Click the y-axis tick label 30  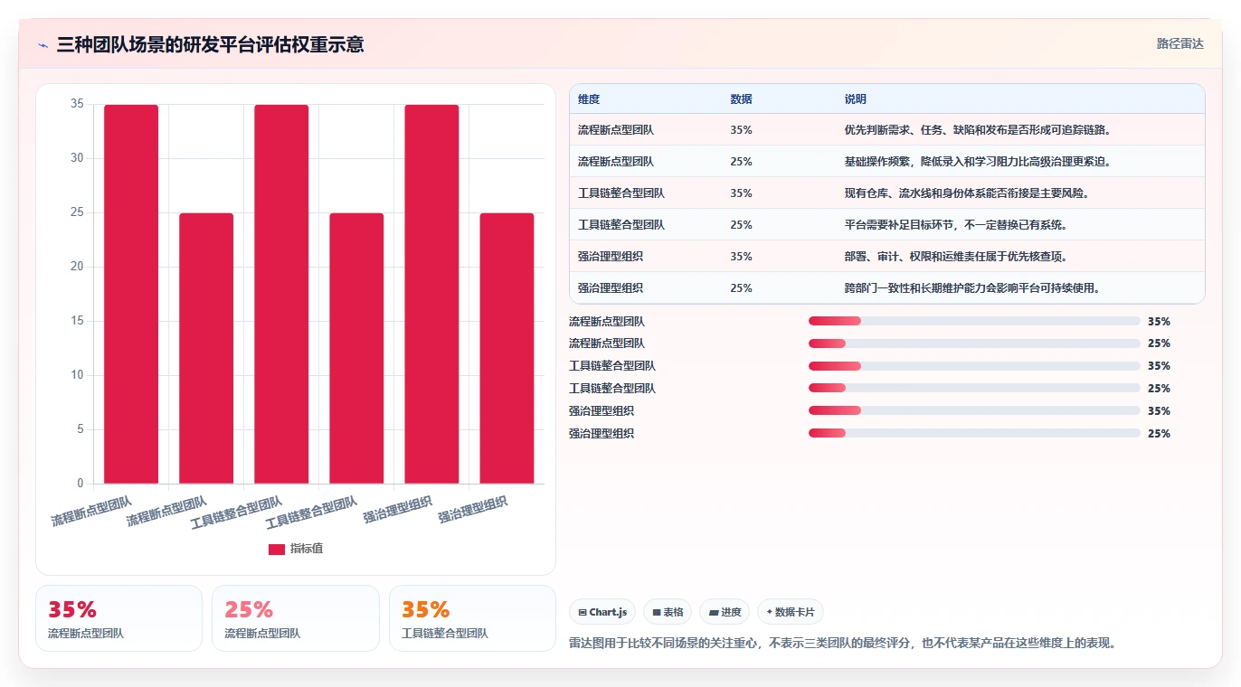77,158
